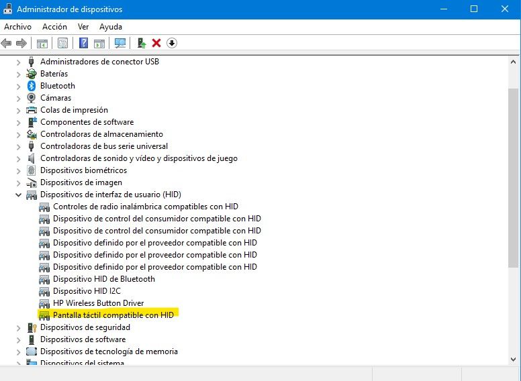Viewport: 521px width, 381px height.
Task: Click the back arrow in toolbar
Action: click(7, 43)
